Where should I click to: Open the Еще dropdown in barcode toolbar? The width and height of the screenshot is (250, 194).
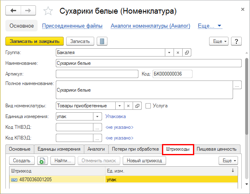click(228, 161)
